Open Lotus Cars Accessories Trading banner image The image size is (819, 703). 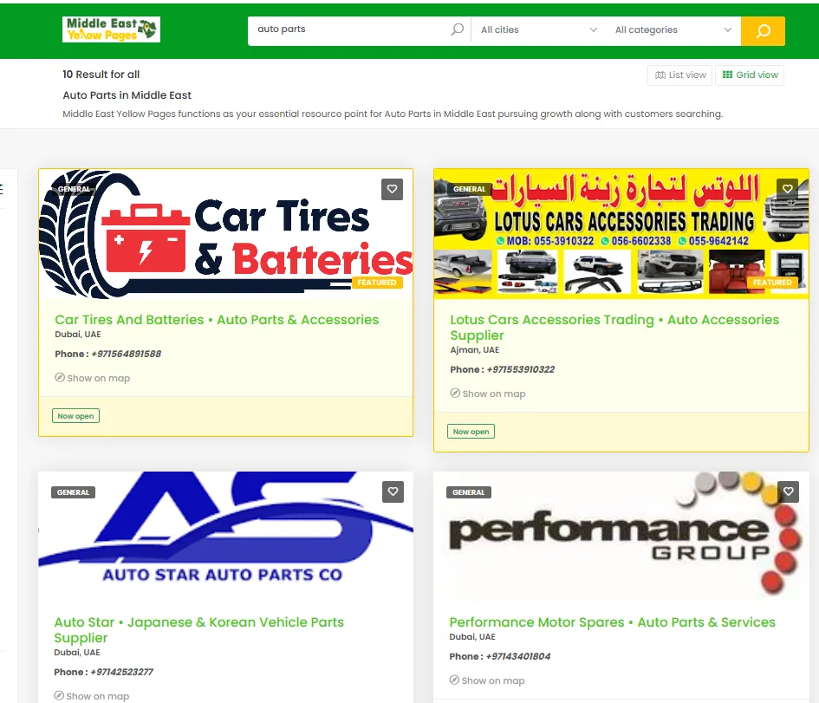point(621,234)
